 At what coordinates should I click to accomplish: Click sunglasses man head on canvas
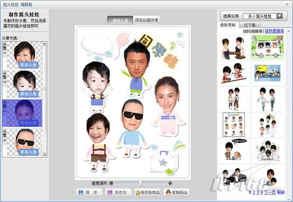(x=132, y=116)
